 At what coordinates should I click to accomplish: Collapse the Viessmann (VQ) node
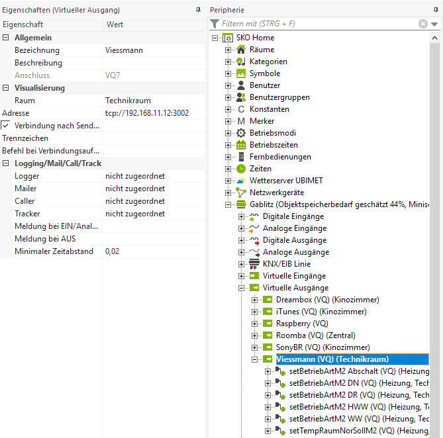click(x=254, y=359)
